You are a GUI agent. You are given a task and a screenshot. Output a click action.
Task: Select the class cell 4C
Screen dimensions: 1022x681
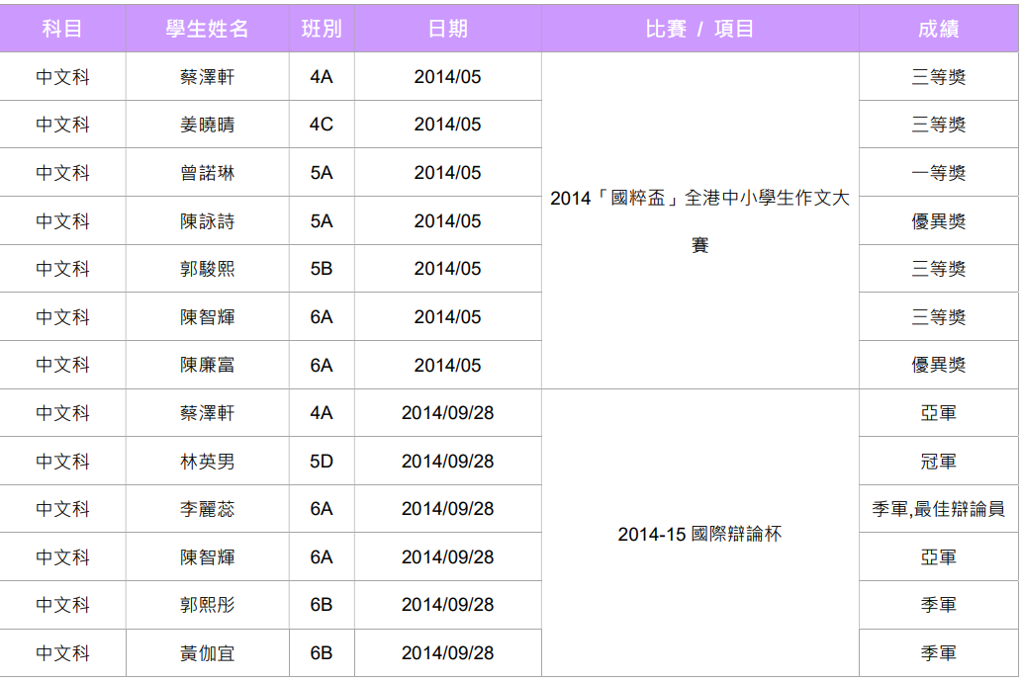point(322,125)
